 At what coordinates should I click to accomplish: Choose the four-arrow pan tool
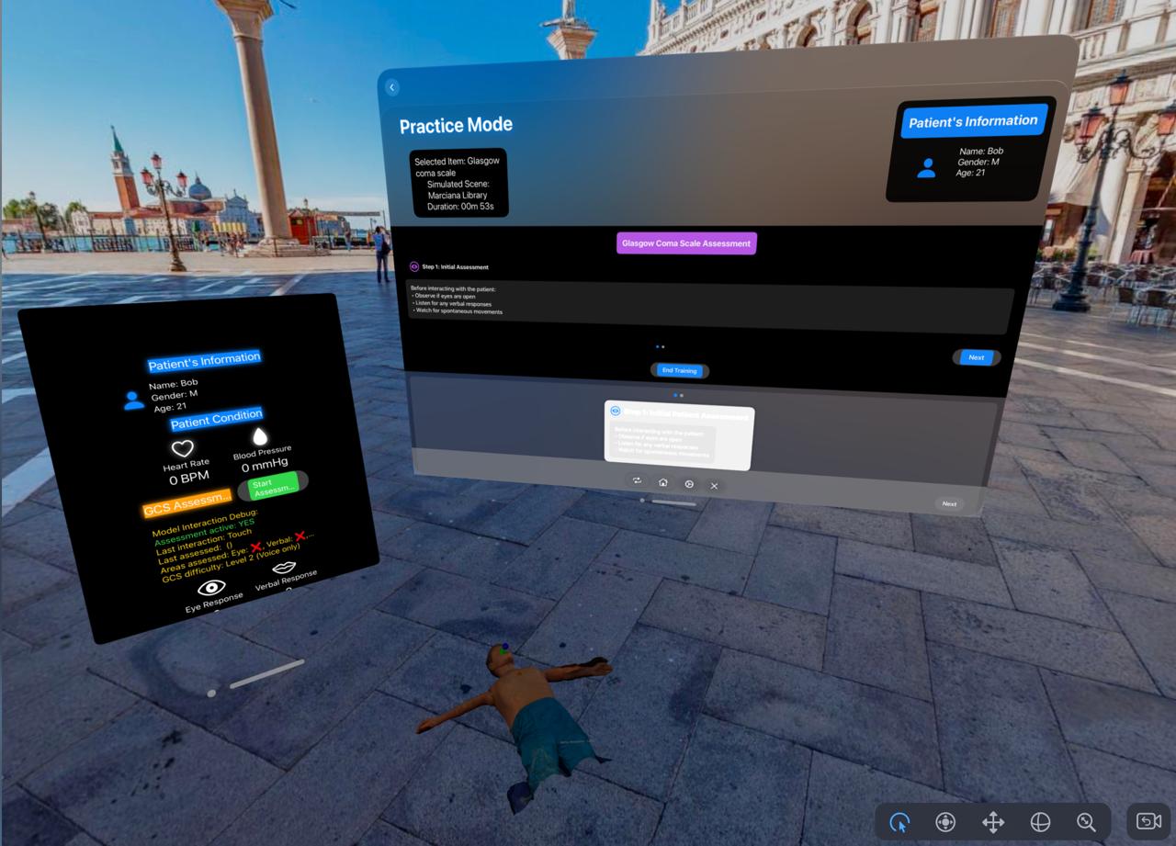pos(993,822)
